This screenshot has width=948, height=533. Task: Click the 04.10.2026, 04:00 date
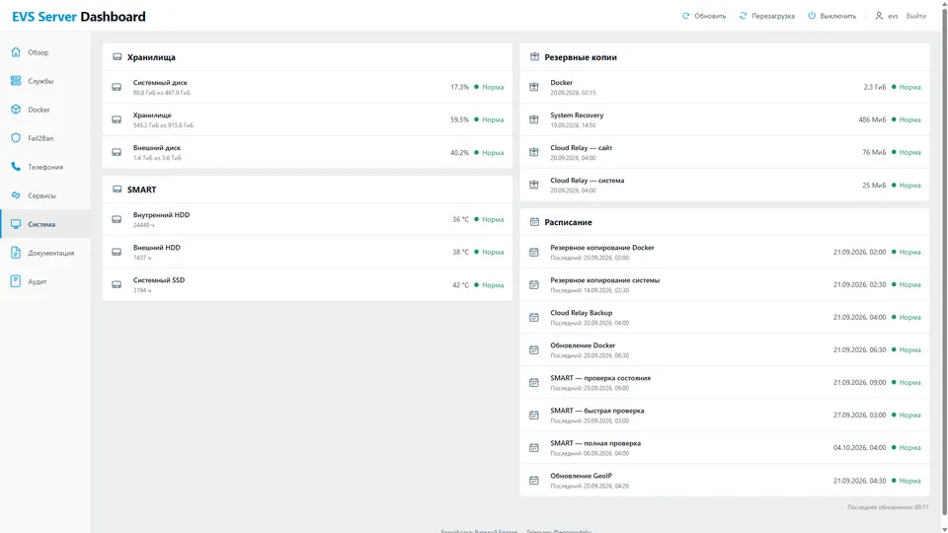point(859,448)
